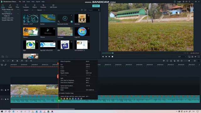Pick the first color mark swatch

(x=62, y=99)
